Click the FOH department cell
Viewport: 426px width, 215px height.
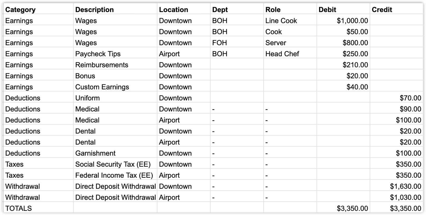[x=219, y=43]
